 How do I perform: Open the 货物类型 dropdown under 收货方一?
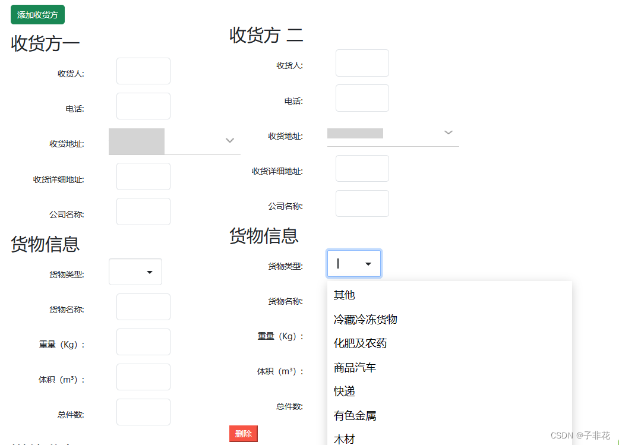[135, 272]
